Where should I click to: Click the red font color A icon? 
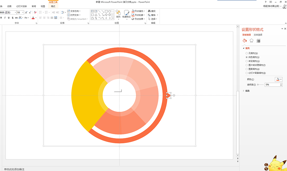coord(33,18)
